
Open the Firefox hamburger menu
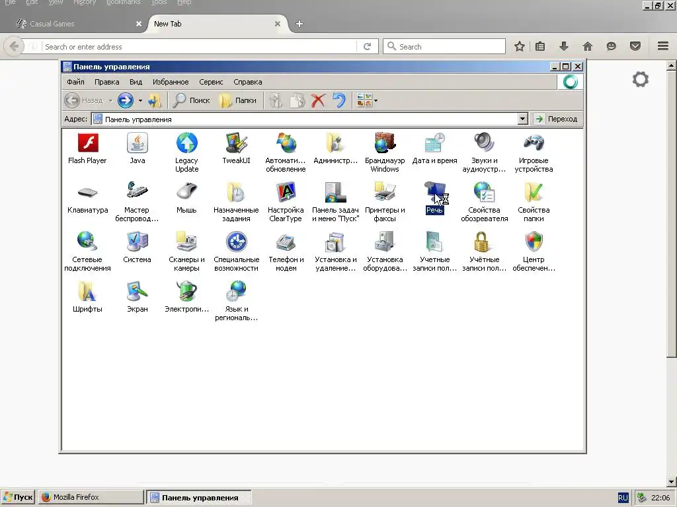pos(663,46)
